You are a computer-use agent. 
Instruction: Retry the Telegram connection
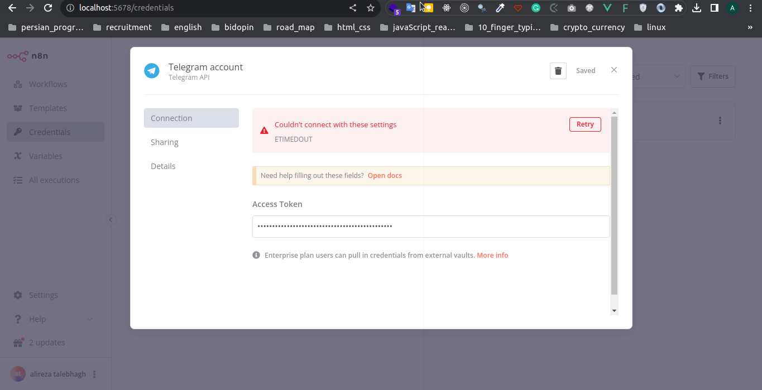(x=584, y=124)
